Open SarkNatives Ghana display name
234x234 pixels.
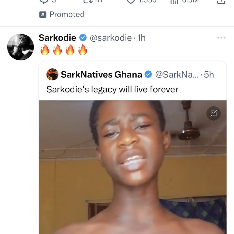coord(101,74)
